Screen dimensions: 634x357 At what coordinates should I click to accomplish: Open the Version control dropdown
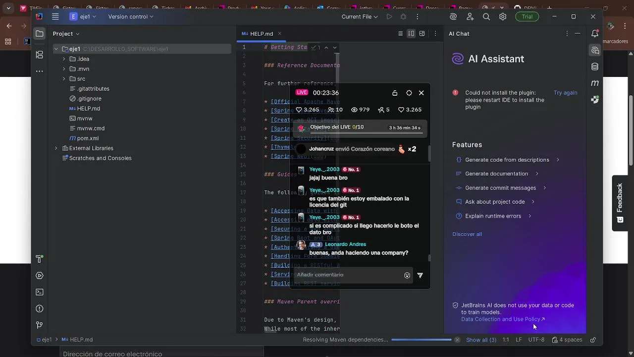click(131, 16)
